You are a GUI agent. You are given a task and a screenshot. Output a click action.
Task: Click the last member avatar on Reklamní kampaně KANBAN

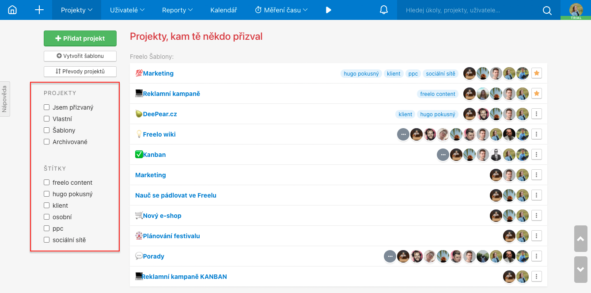click(x=523, y=277)
